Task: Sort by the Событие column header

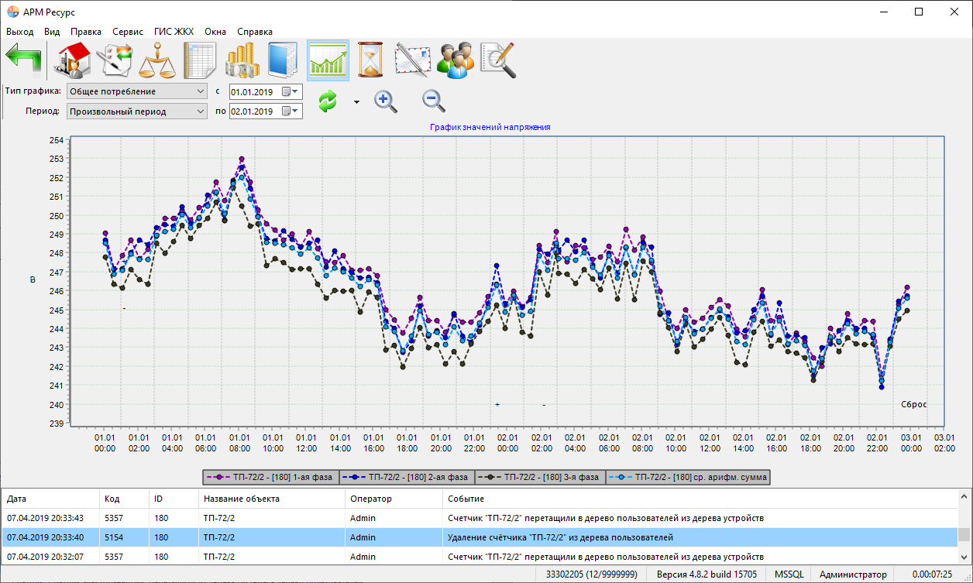Action: click(700, 499)
